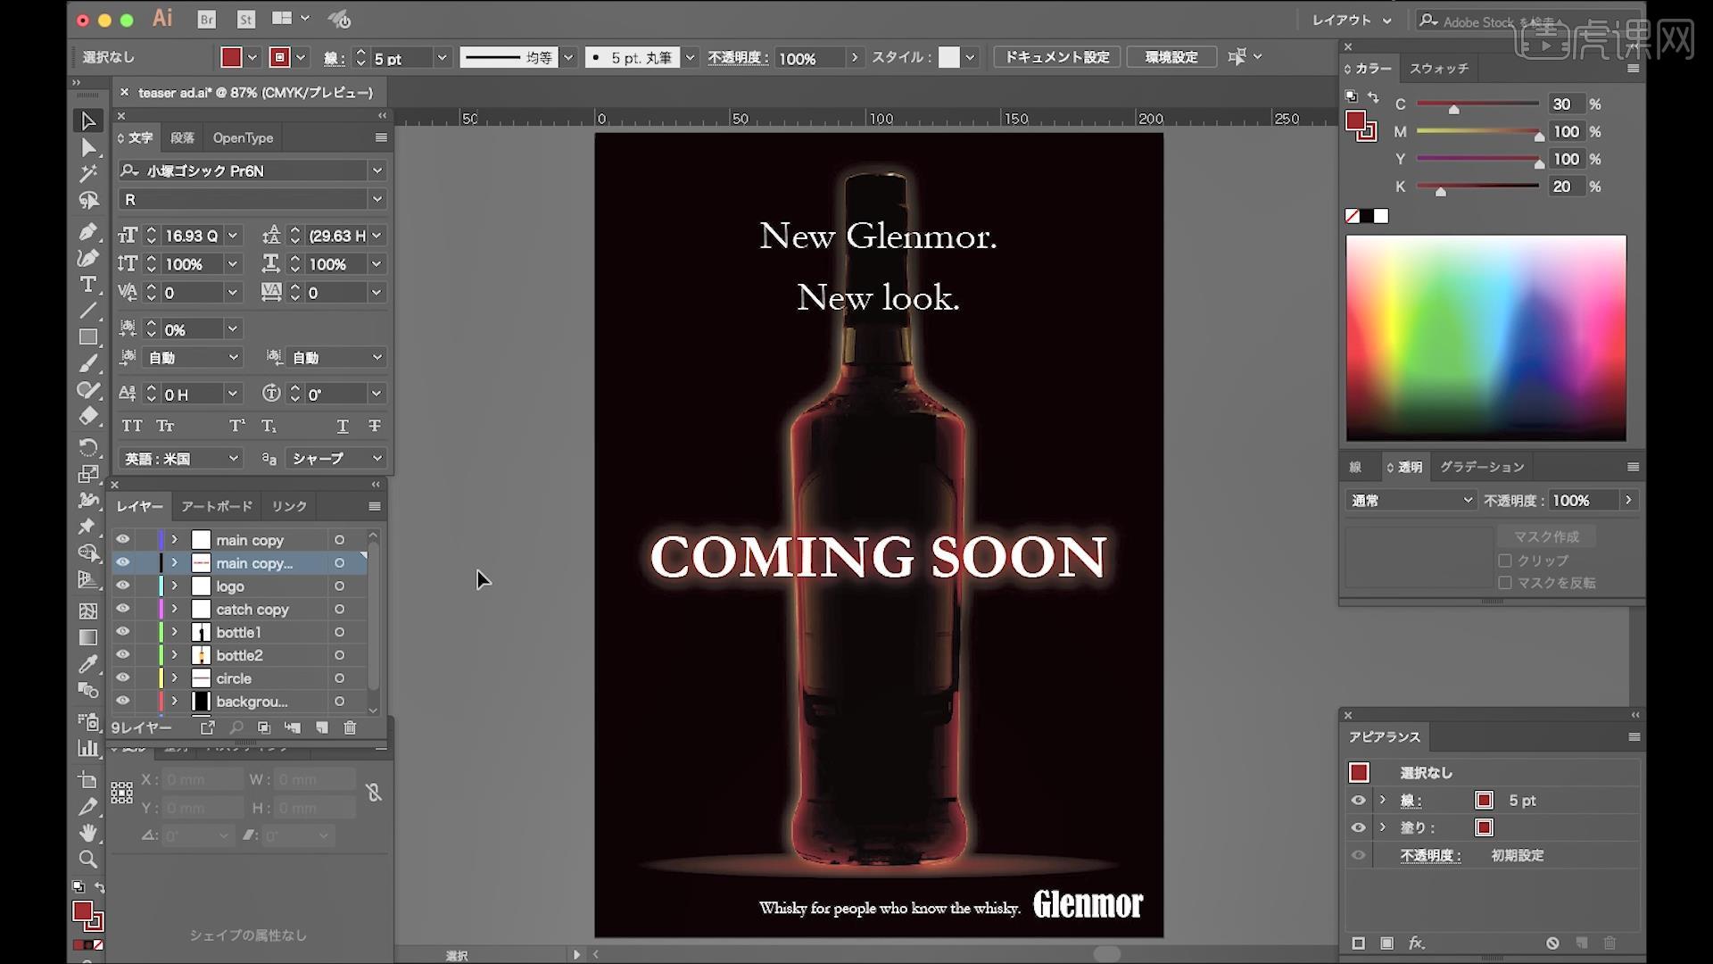The width and height of the screenshot is (1713, 964).
Task: Select the Rectangle tool
Action: pos(87,337)
